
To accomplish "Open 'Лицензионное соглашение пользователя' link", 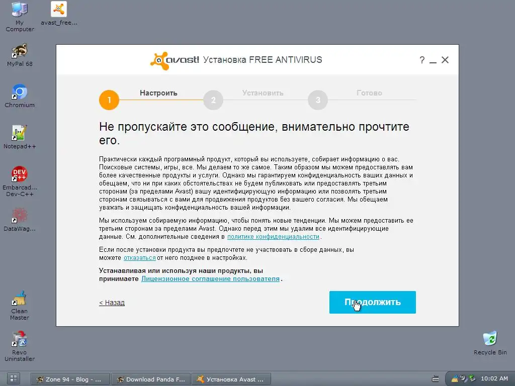I will [x=211, y=279].
